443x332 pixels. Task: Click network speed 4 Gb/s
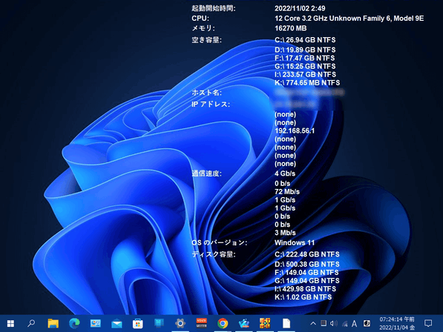click(x=285, y=173)
